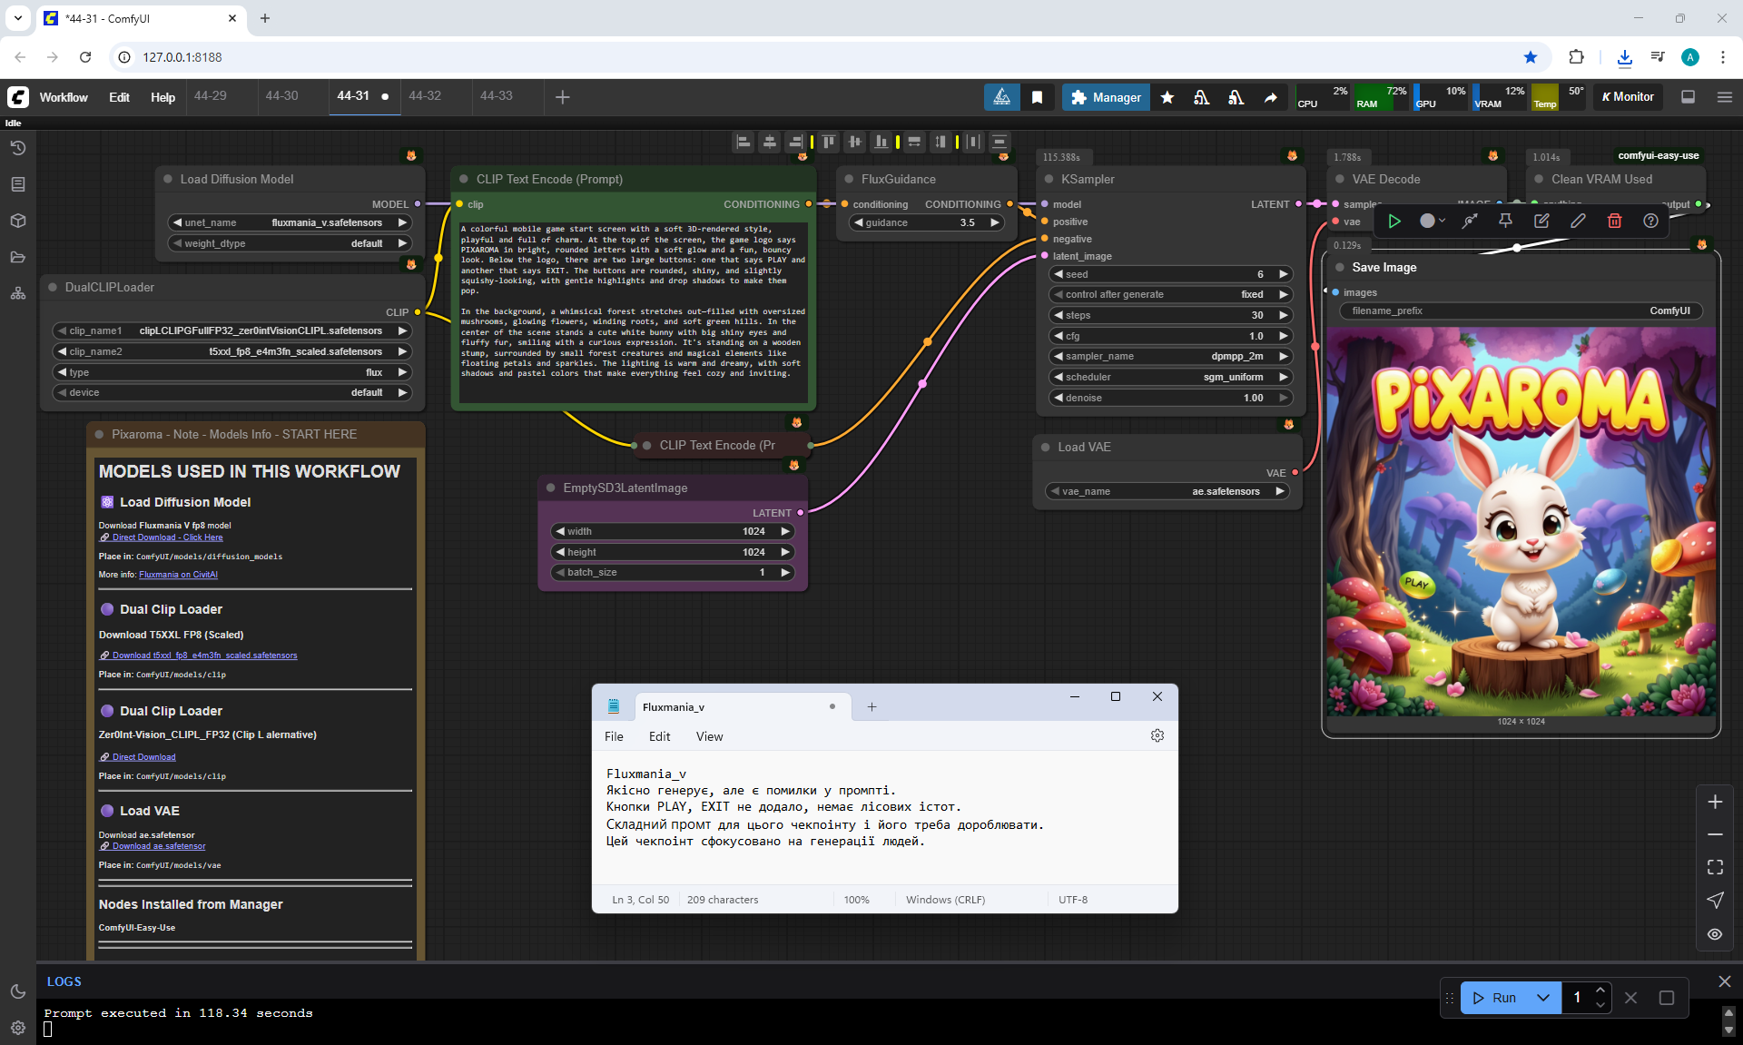
Task: Follow the Fluxmania on CivitAI link
Action: (178, 575)
